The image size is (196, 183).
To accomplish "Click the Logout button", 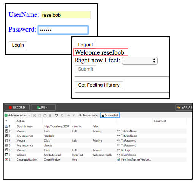I will (x=85, y=44).
